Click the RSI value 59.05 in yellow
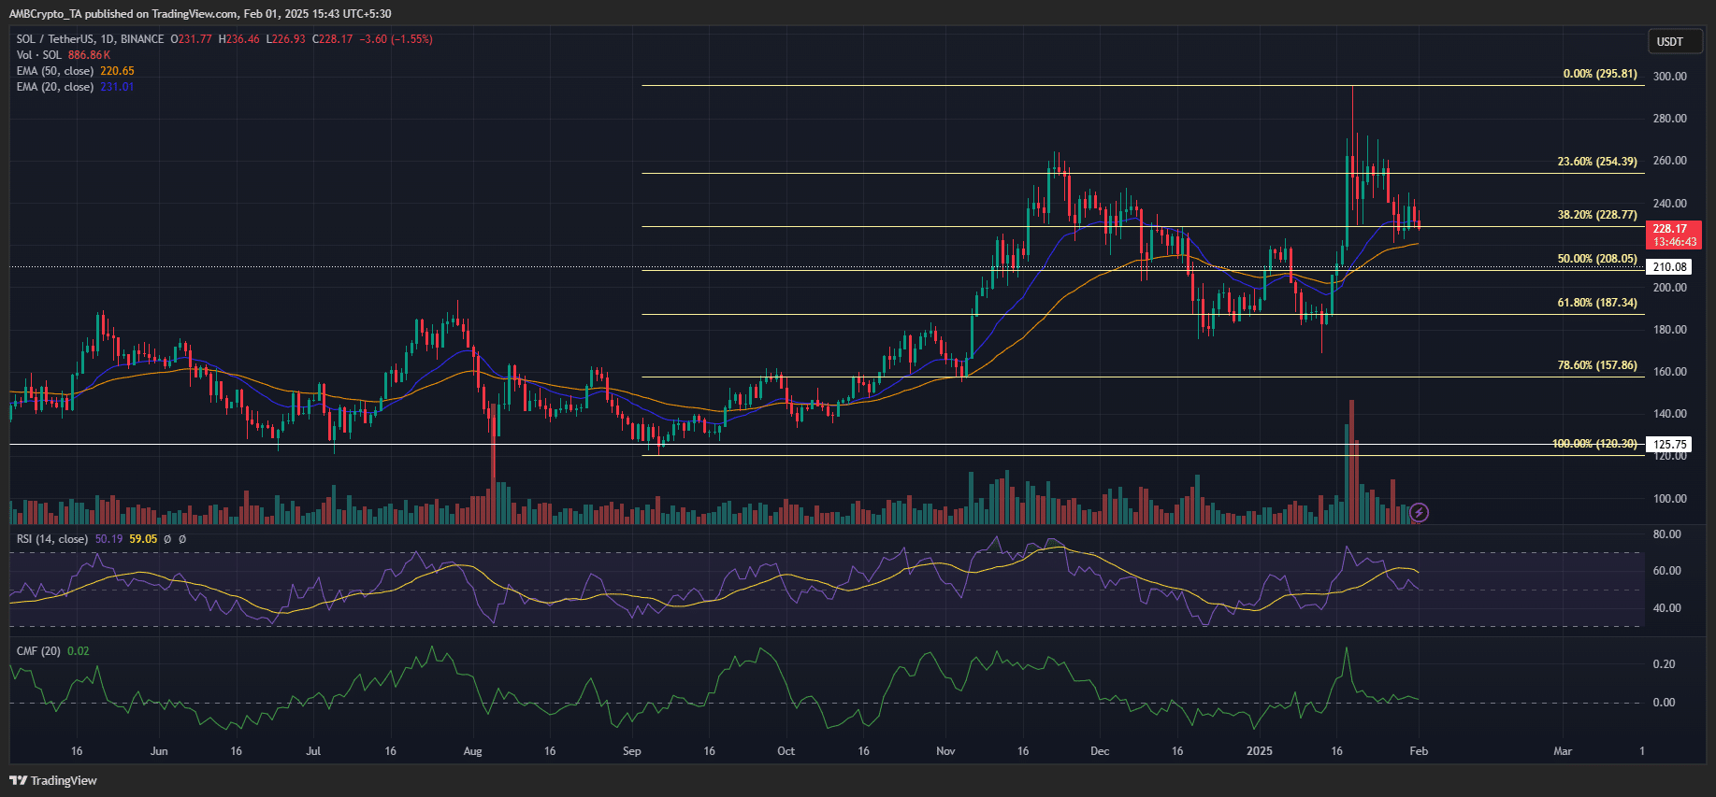Screen dimensions: 1716x797 point(143,539)
